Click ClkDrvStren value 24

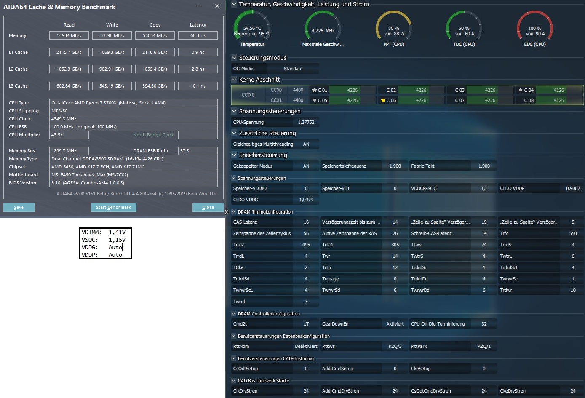[306, 391]
